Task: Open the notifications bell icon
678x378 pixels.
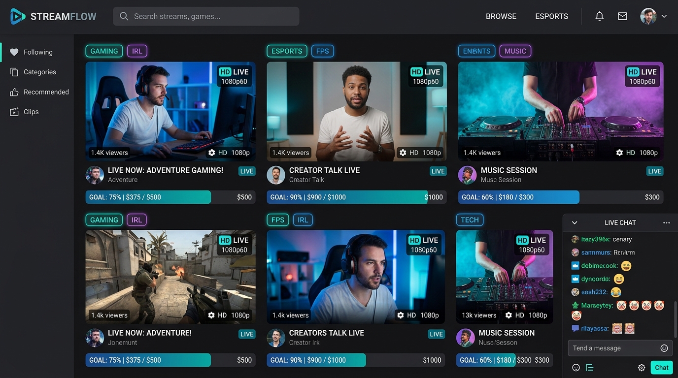Action: pyautogui.click(x=599, y=16)
